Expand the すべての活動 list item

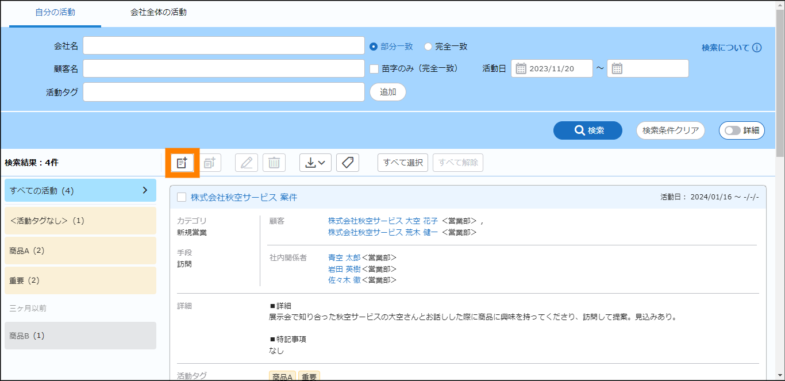coord(145,190)
